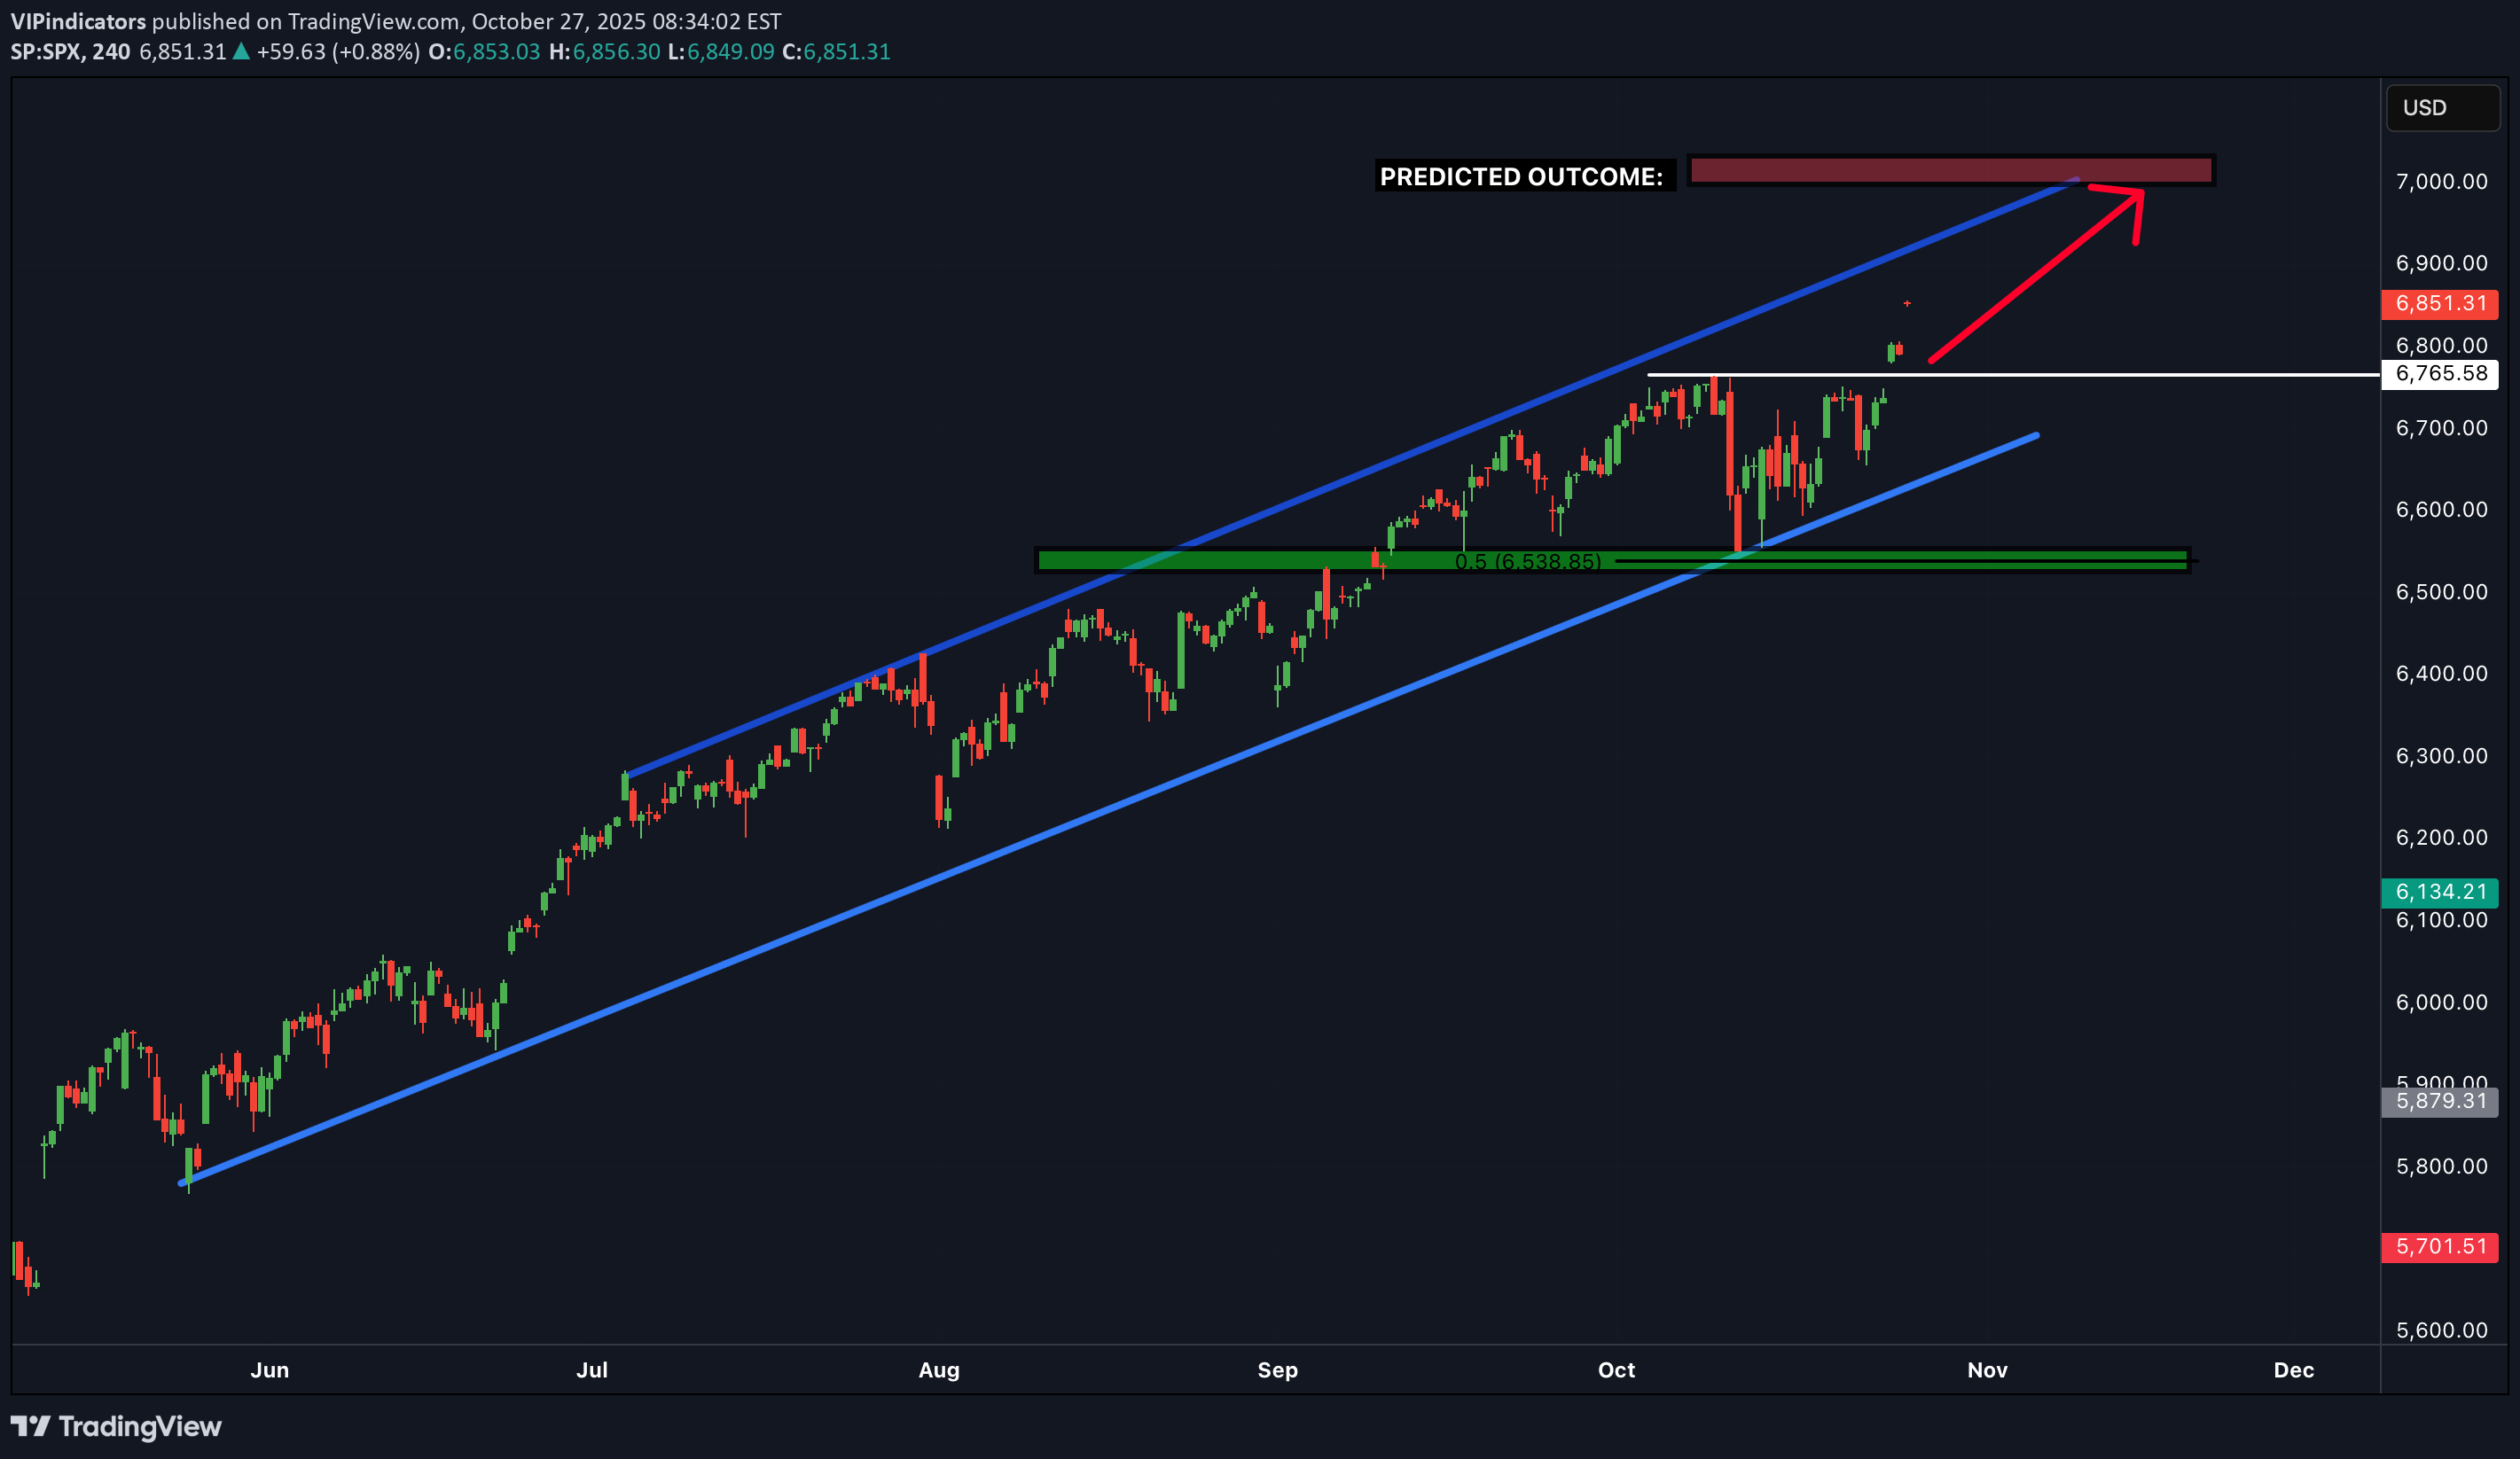Click the VIPindicators author name
Screen dimensions: 2520x1459
pos(78,21)
